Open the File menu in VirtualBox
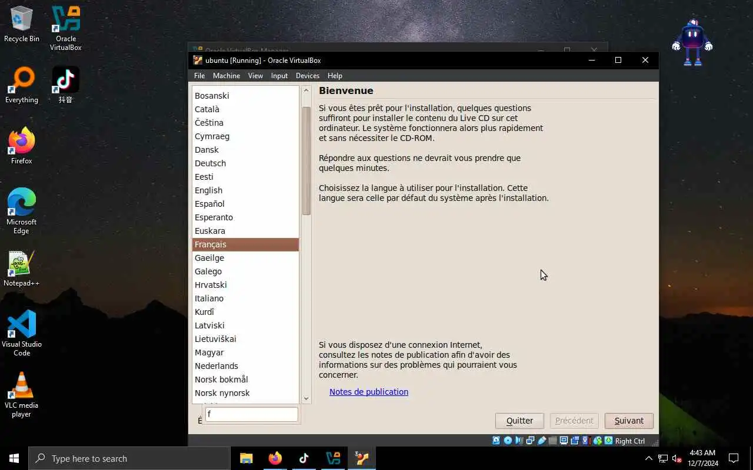 [199, 76]
